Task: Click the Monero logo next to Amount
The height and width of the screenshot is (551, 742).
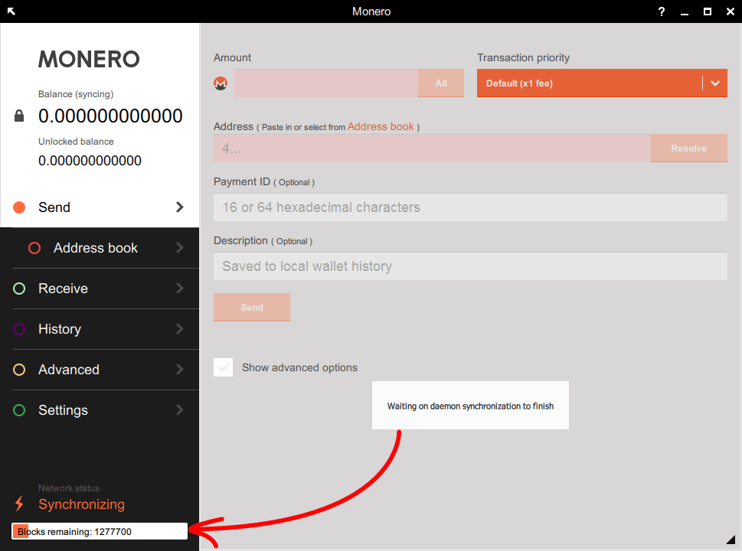Action: [221, 83]
